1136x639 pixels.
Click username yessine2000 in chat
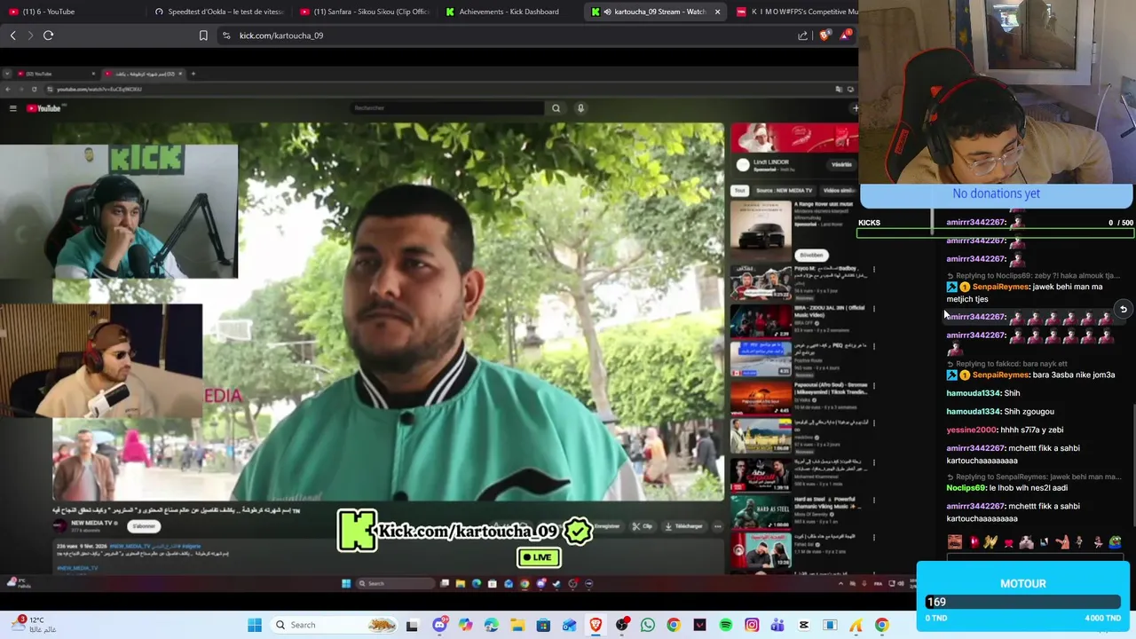972,430
